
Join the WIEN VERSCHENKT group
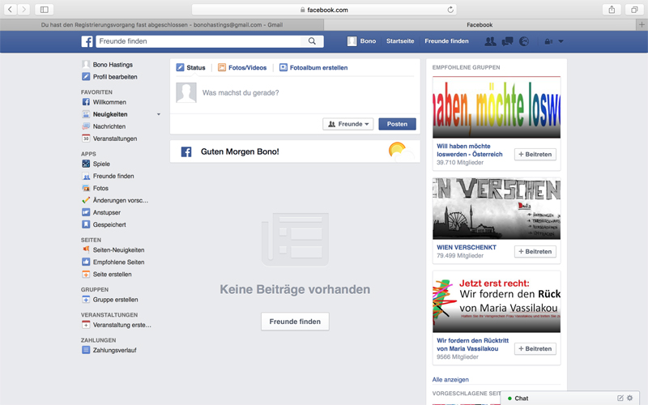pos(535,251)
